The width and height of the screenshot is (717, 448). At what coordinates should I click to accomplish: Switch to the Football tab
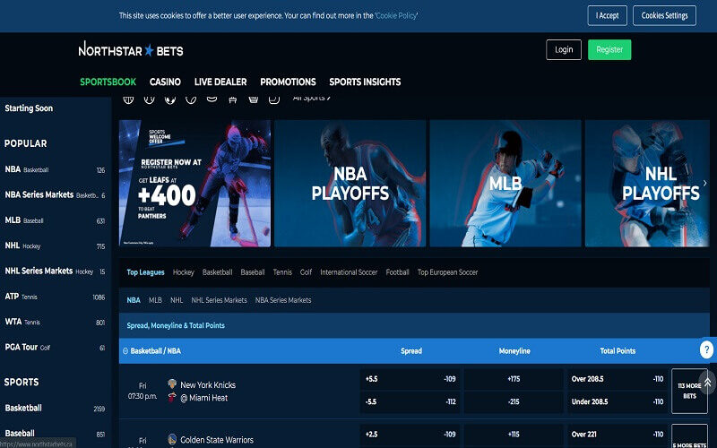coord(397,272)
